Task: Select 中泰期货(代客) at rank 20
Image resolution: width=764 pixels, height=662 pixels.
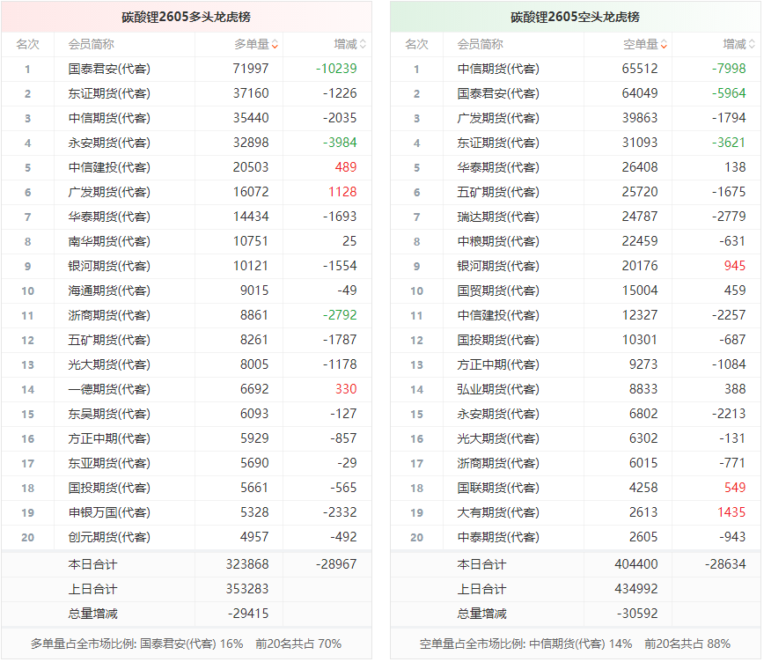Action: point(498,537)
